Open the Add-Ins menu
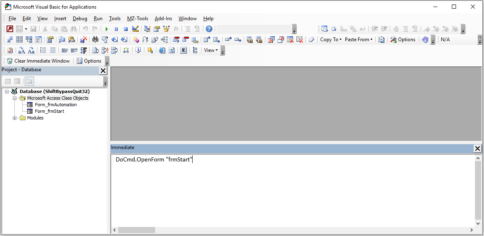This screenshot has width=484, height=236. point(163,19)
